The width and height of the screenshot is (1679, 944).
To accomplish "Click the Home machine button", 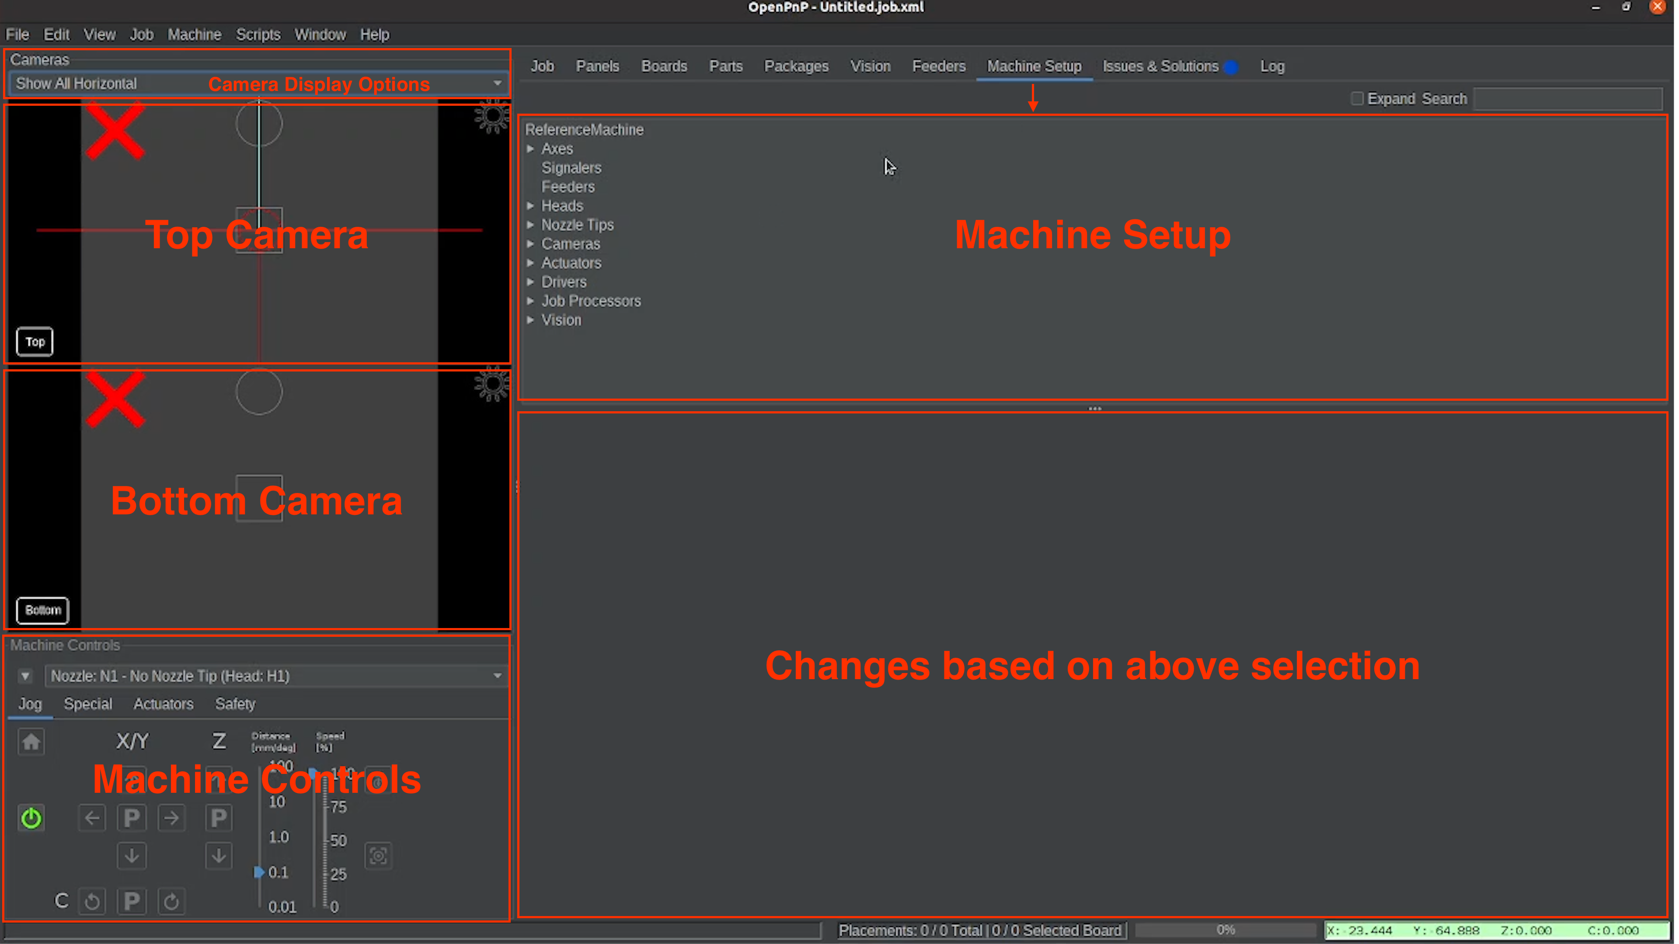I will (31, 741).
